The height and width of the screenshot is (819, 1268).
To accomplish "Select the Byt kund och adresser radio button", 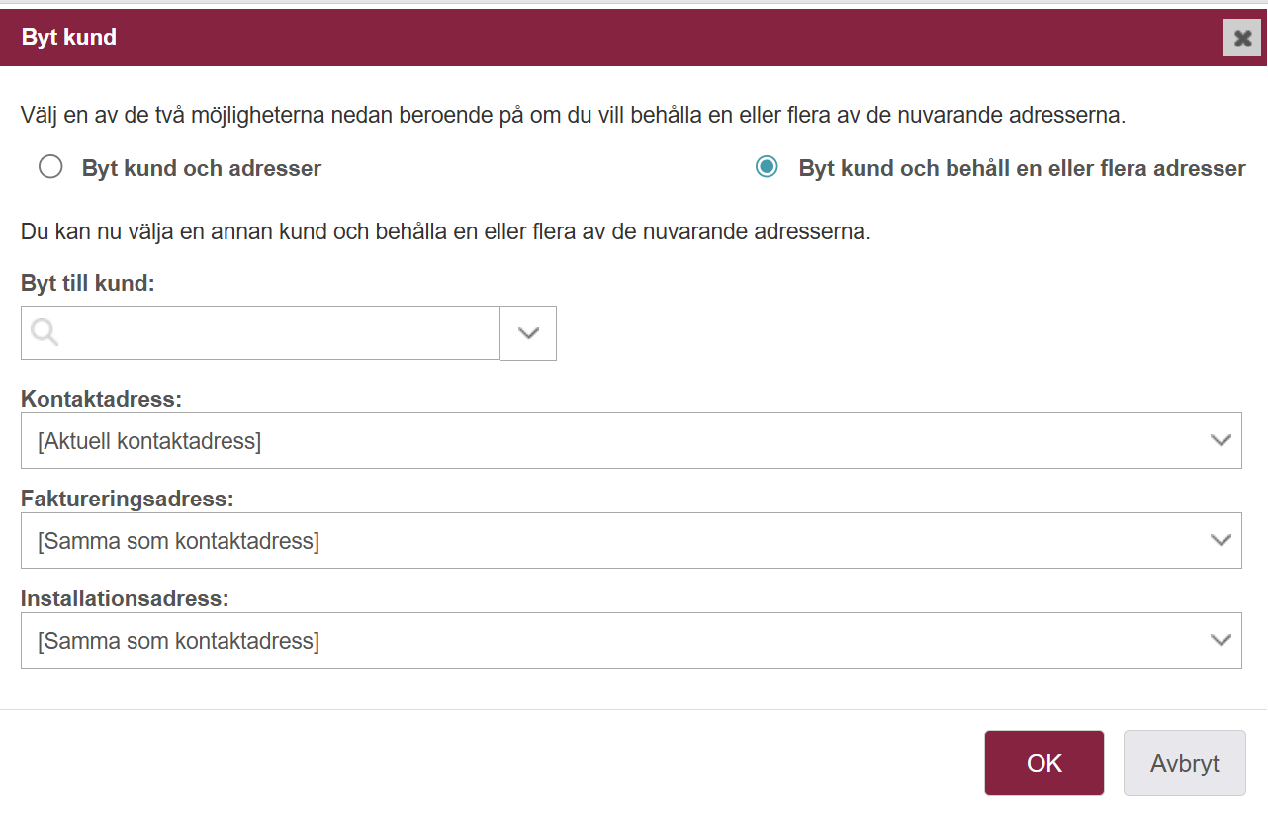I will (50, 167).
